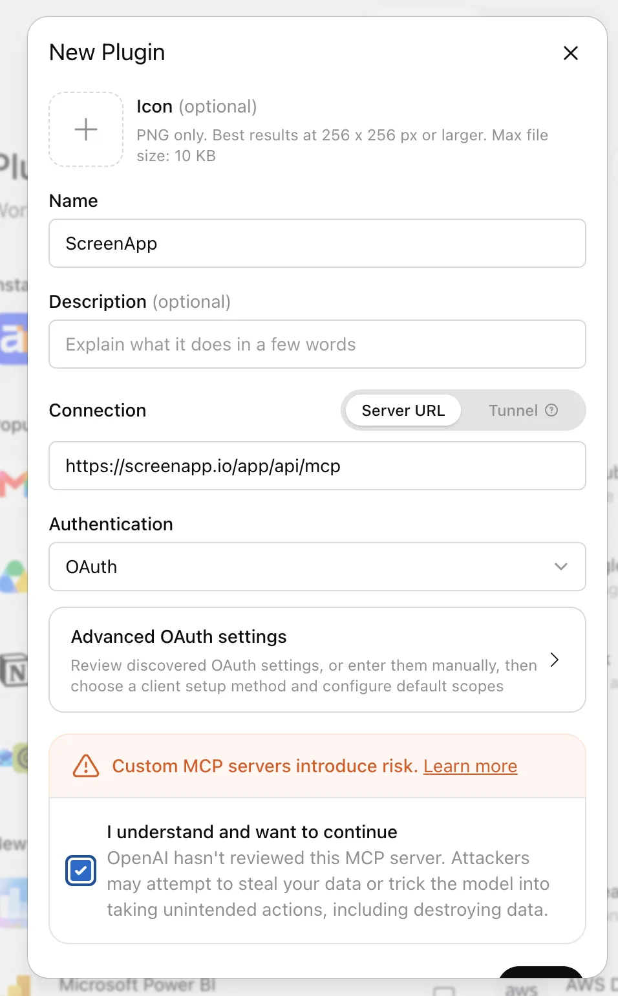Select the Server URL connection tab
Image resolution: width=618 pixels, height=996 pixels.
(x=403, y=411)
